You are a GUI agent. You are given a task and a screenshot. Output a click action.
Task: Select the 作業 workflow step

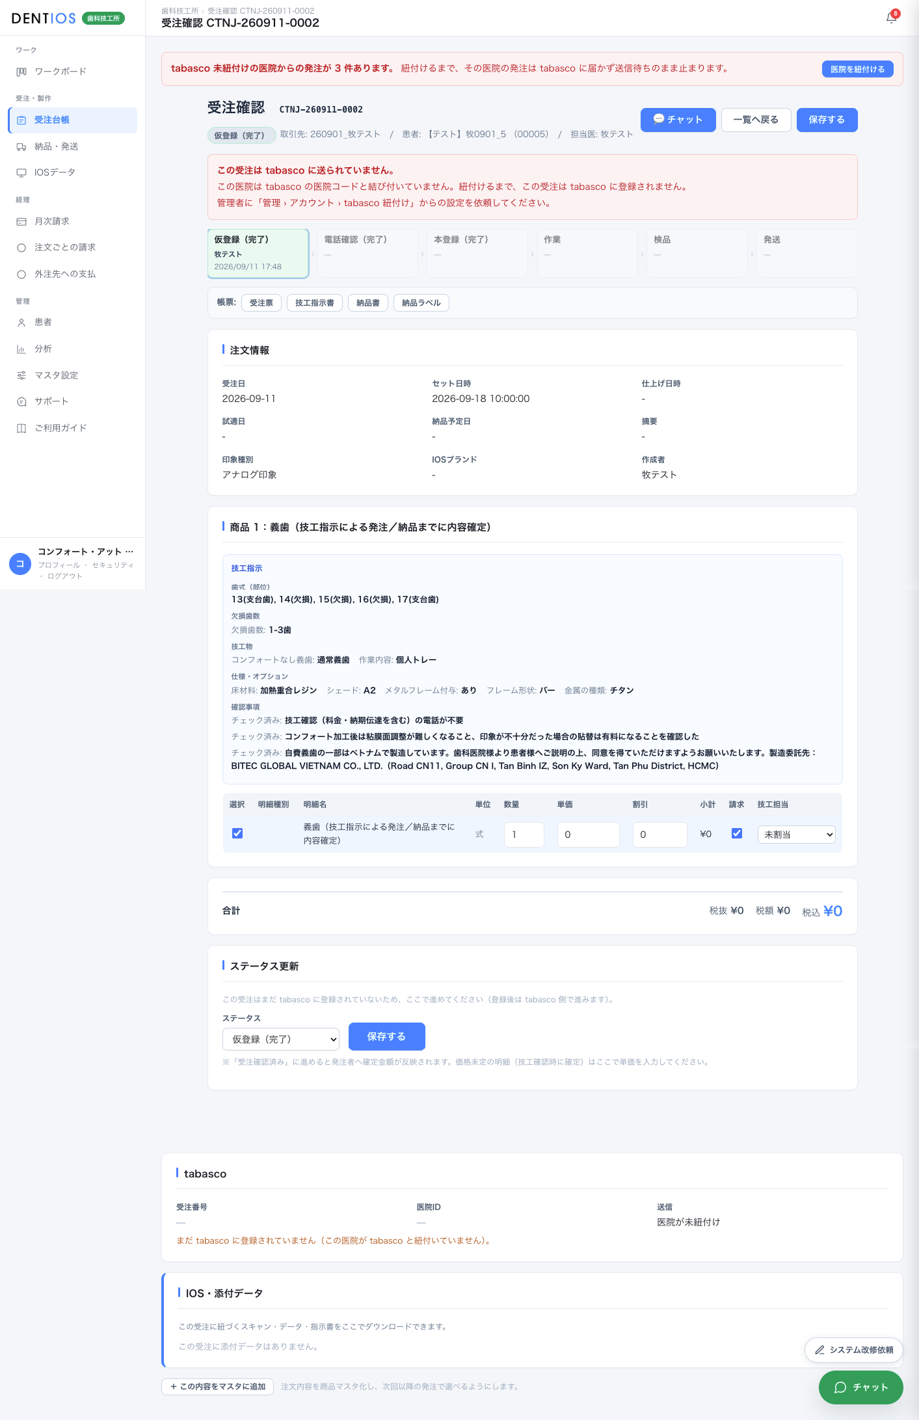coord(587,253)
